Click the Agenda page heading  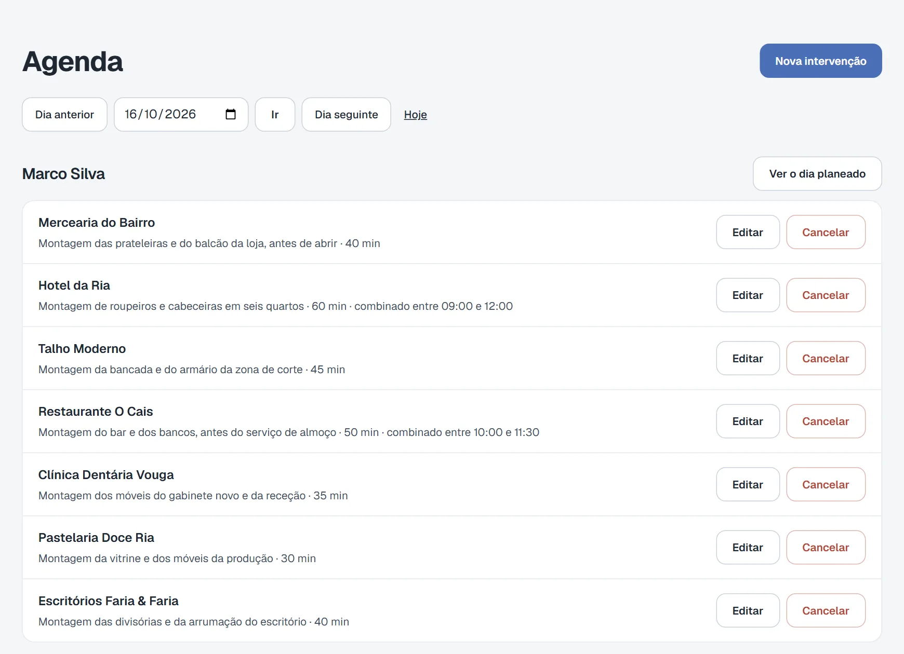pyautogui.click(x=73, y=61)
